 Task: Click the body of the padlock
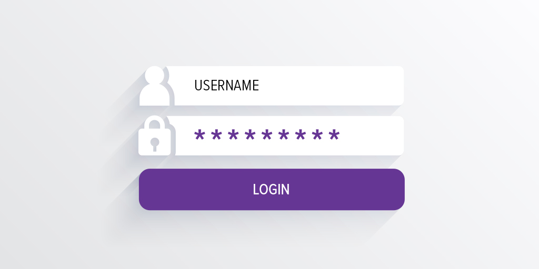[x=154, y=142]
